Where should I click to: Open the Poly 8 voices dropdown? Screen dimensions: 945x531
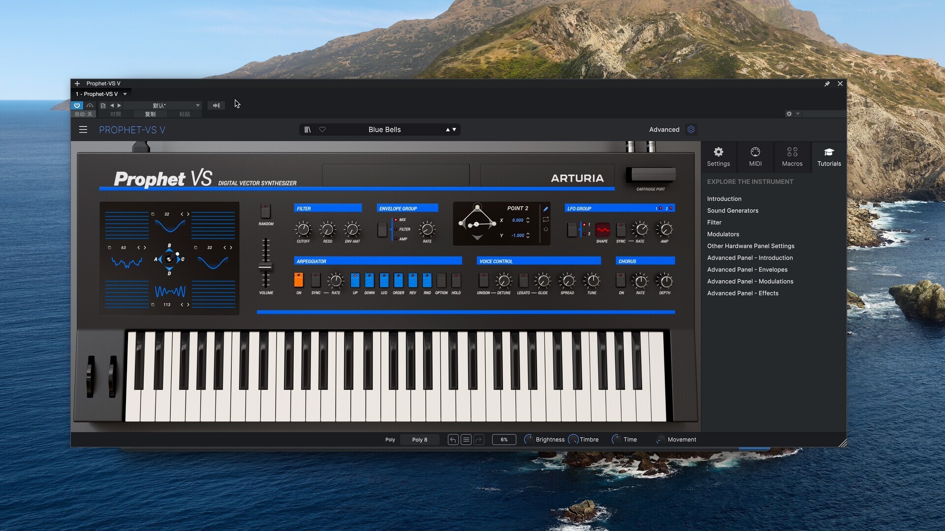coord(419,440)
